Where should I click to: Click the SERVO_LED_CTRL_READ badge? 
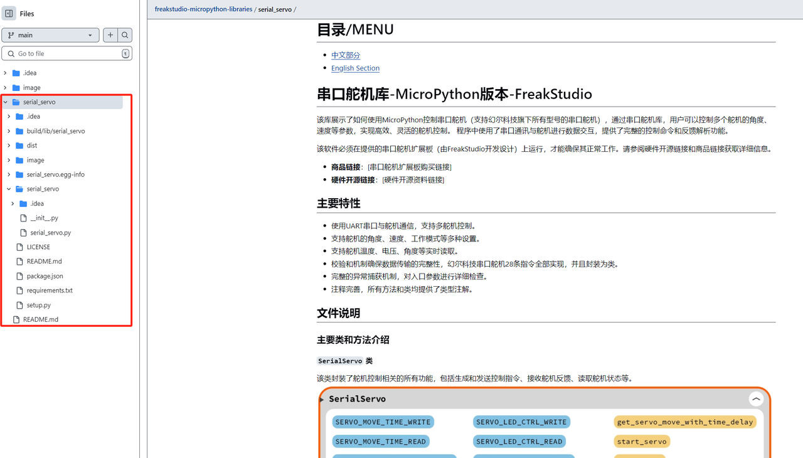coord(519,442)
